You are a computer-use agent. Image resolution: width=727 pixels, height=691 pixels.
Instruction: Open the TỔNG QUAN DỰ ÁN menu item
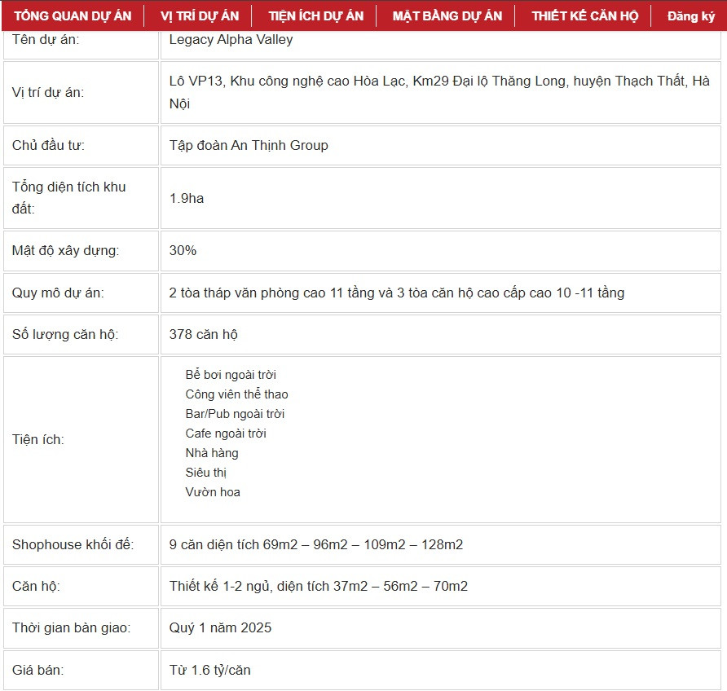[x=73, y=16]
